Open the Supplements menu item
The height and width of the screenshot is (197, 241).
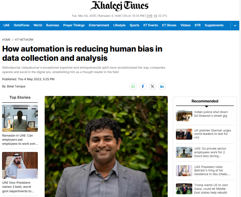click(x=214, y=25)
